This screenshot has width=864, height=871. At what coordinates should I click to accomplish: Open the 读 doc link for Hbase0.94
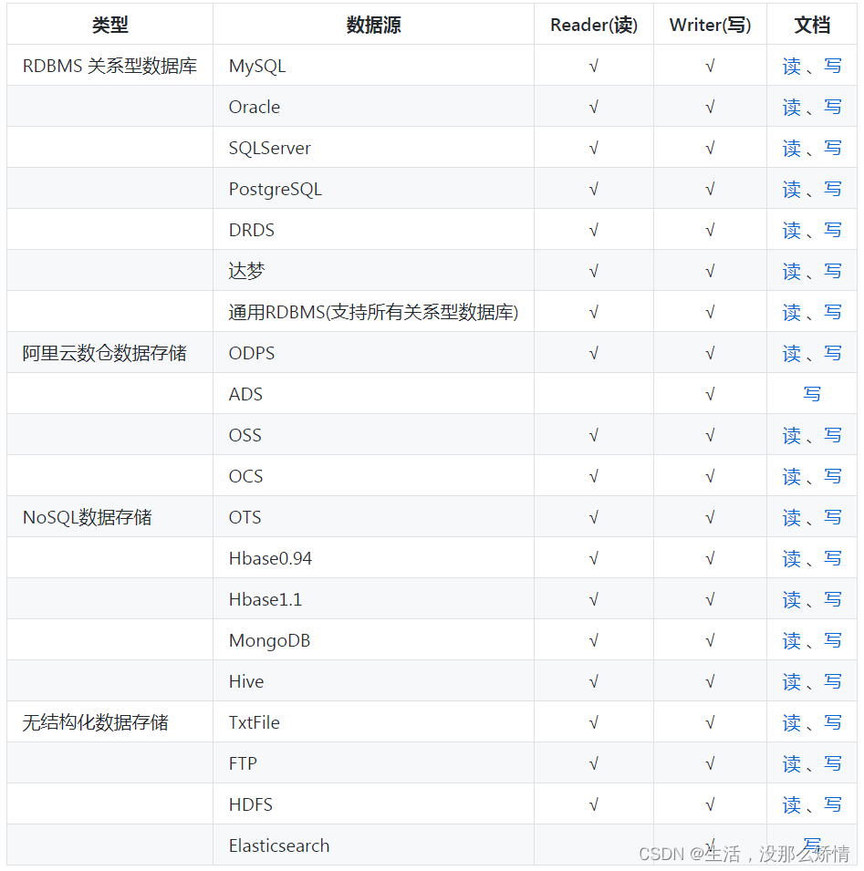click(792, 559)
